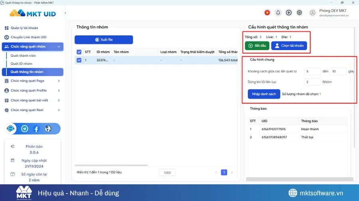Open the Telegram icon link

point(24,129)
